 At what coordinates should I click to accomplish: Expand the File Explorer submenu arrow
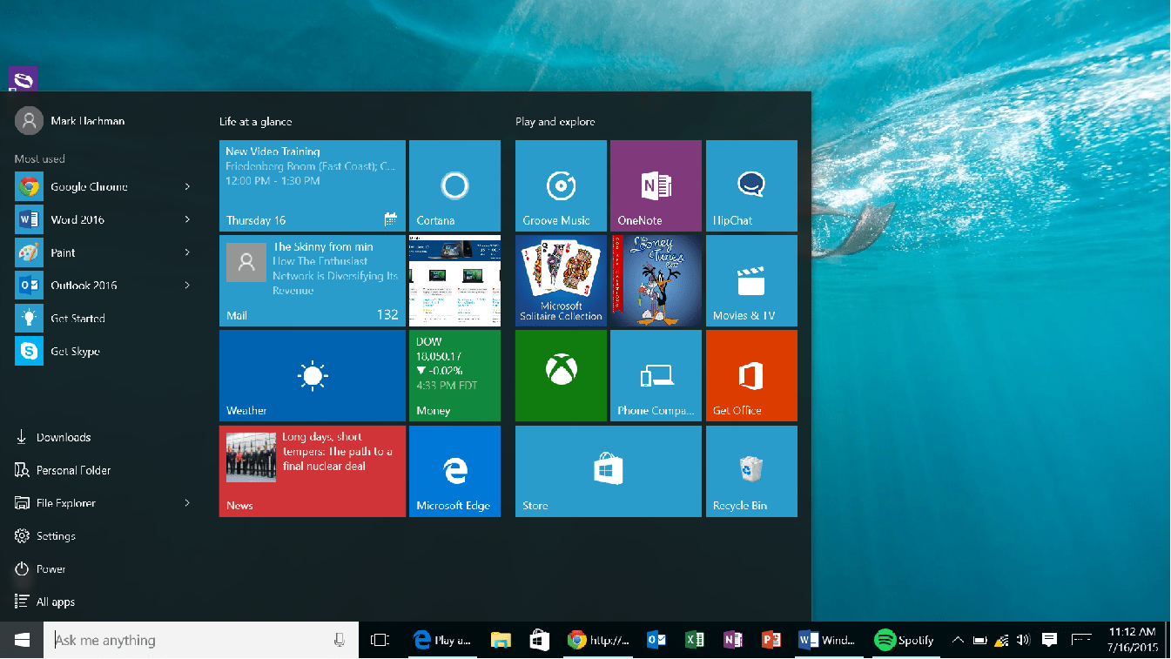(188, 502)
